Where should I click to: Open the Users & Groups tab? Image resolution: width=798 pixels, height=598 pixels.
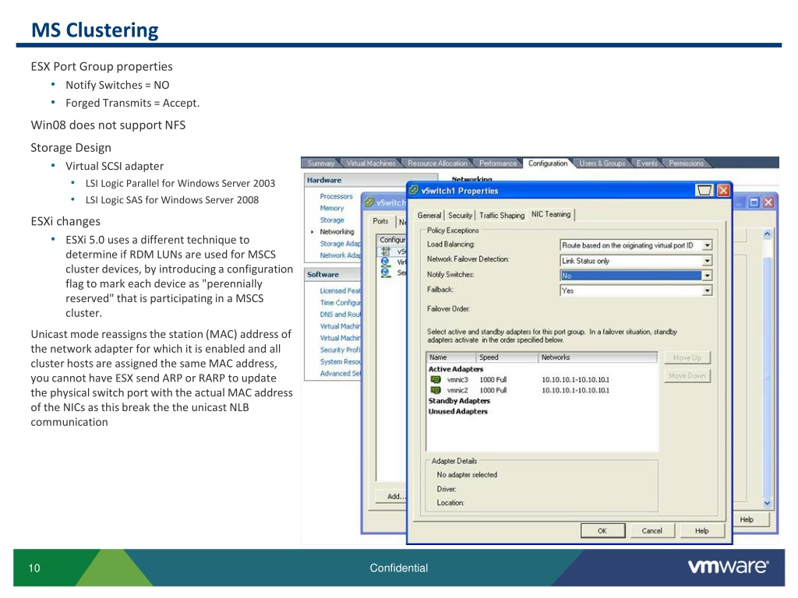[602, 164]
